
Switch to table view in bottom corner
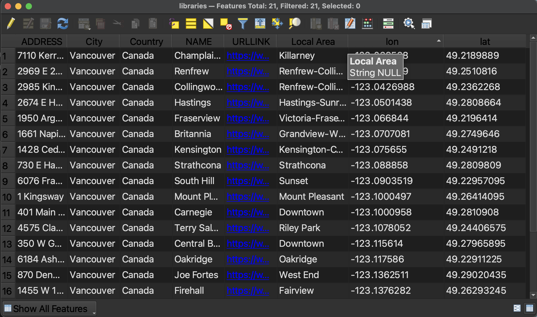point(530,308)
